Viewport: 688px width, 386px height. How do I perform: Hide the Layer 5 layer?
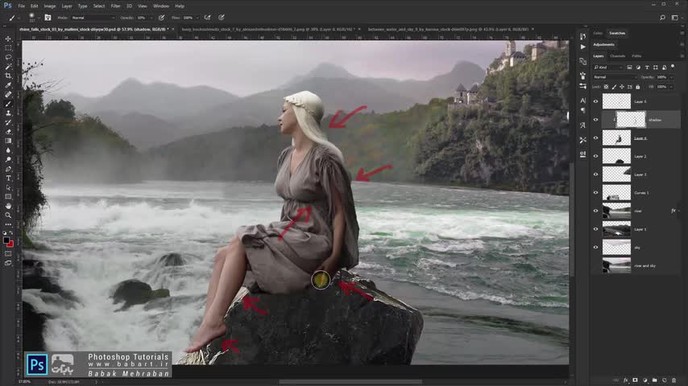tap(596, 101)
